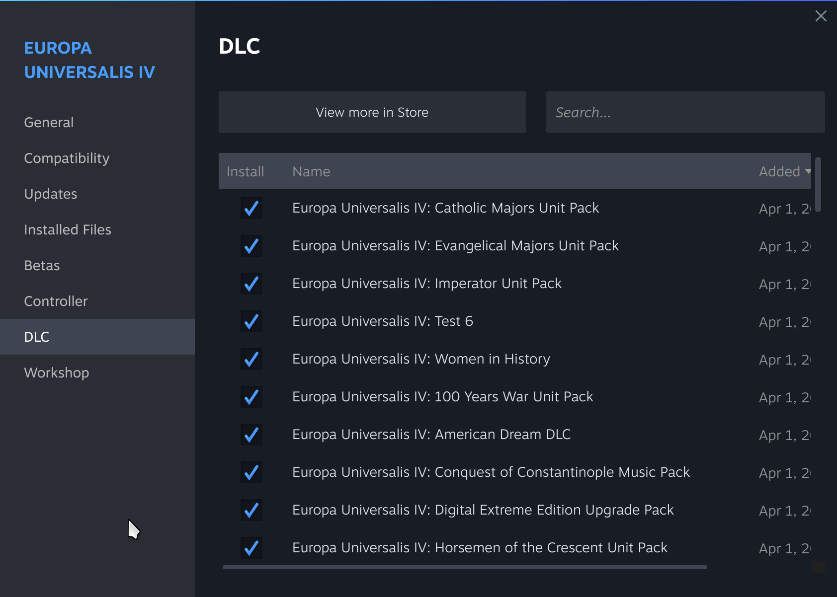Switch to the Updates tab
Viewport: 837px width, 597px height.
[x=97, y=194]
